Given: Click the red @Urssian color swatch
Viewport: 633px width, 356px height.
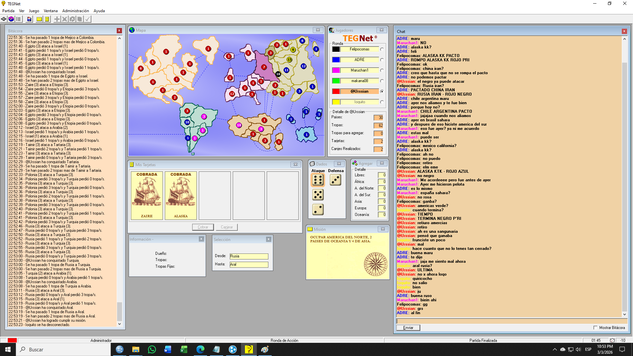Looking at the screenshot, I should coord(336,91).
